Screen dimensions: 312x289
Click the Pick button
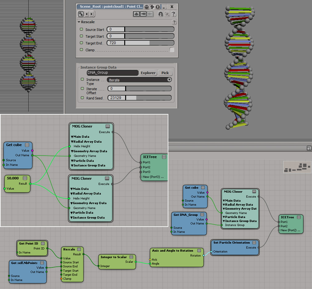165,73
